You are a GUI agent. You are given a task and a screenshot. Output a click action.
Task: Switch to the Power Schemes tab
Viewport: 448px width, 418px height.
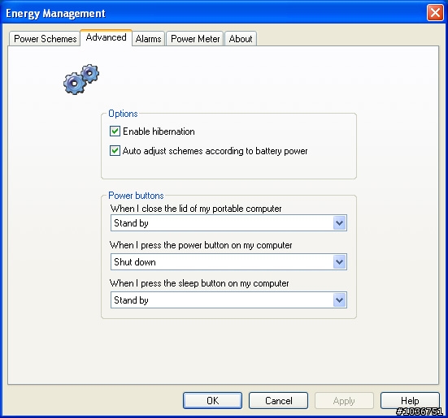[x=45, y=39]
